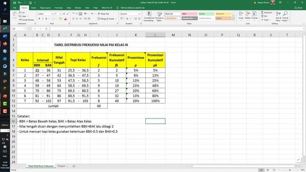Click the vertical scrollbar down arrow

[304, 162]
